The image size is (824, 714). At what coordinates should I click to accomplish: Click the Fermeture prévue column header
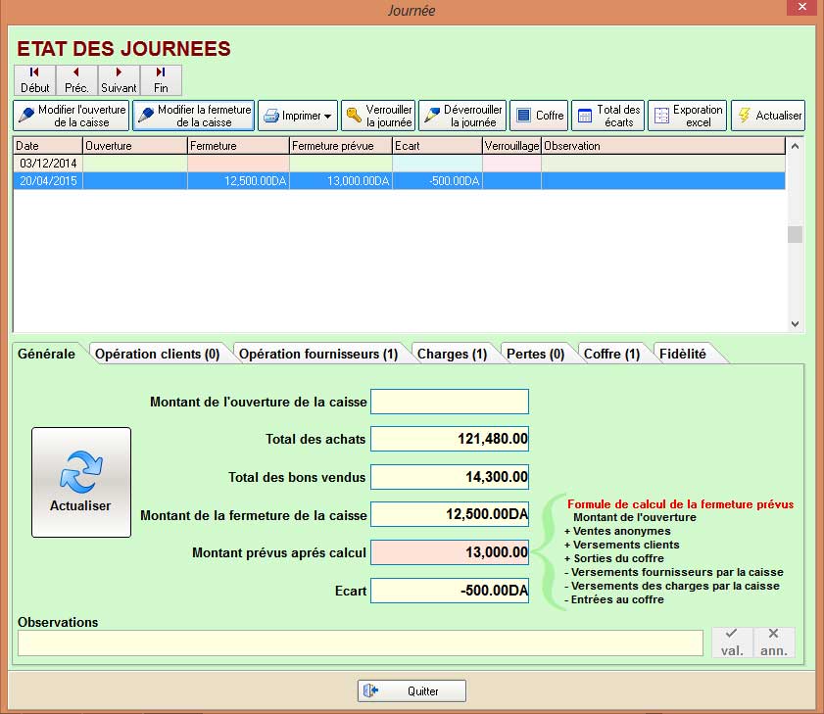[x=341, y=146]
